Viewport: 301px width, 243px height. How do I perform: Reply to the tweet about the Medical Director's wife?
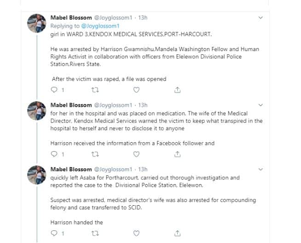point(53,154)
